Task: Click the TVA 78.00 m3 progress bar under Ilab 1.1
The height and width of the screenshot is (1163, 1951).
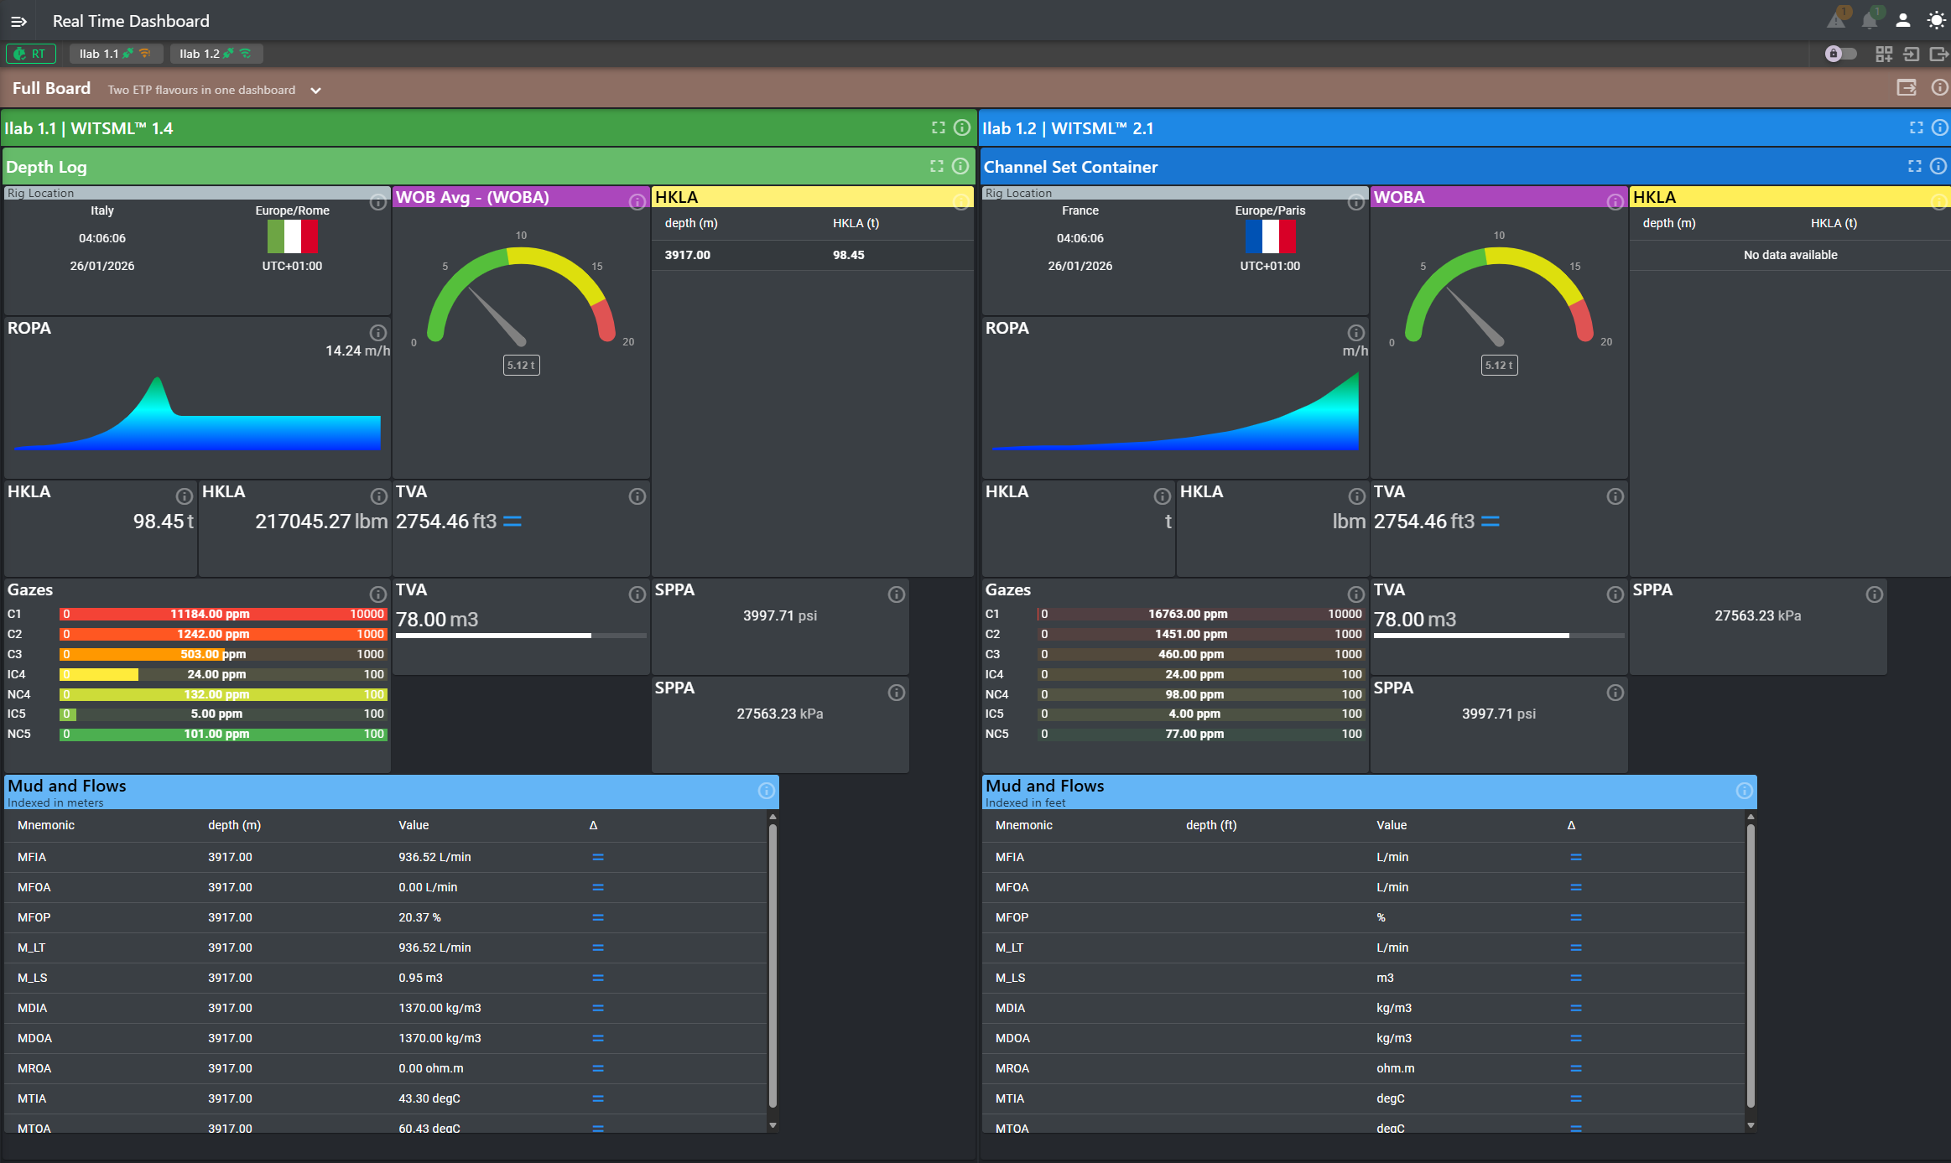Action: tap(520, 636)
